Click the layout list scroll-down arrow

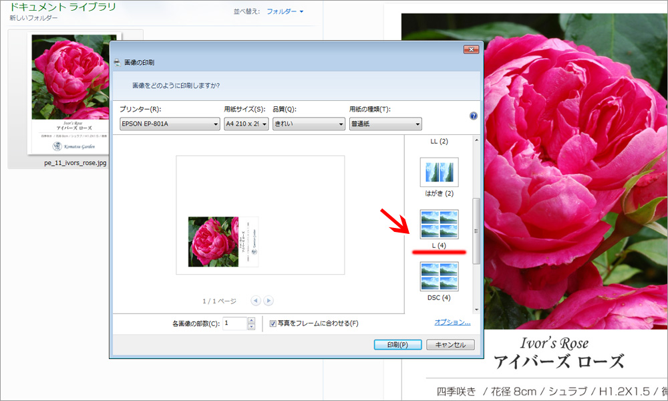476,310
